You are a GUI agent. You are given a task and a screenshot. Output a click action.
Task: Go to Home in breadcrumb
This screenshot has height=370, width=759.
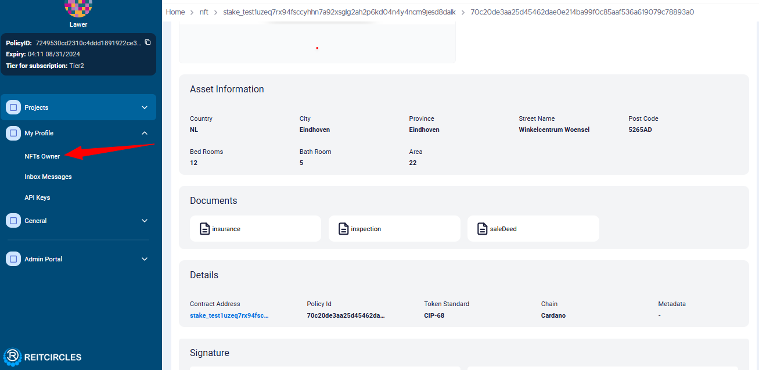(175, 12)
